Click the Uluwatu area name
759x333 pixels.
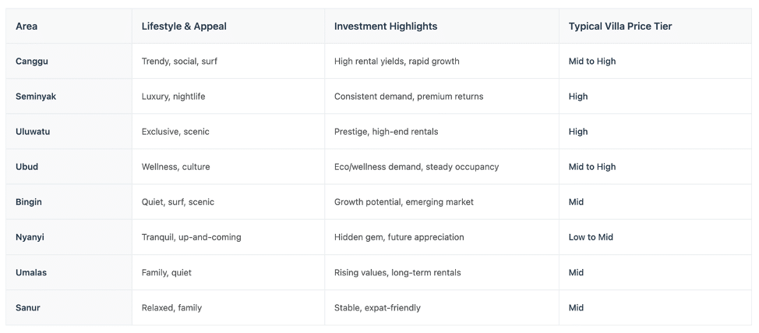click(33, 131)
